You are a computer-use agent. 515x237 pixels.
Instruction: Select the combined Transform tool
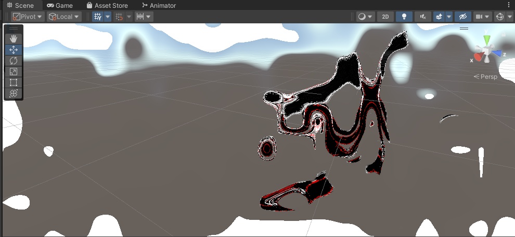(x=14, y=93)
